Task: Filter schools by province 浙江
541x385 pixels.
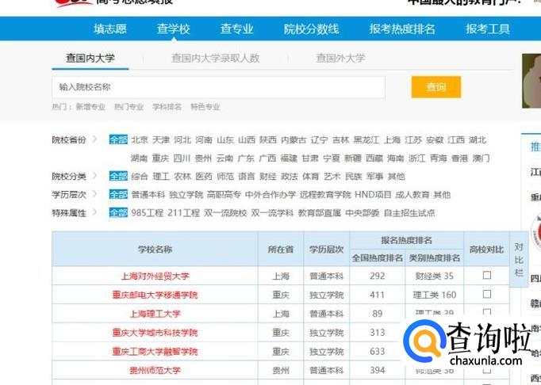Action: 416,158
